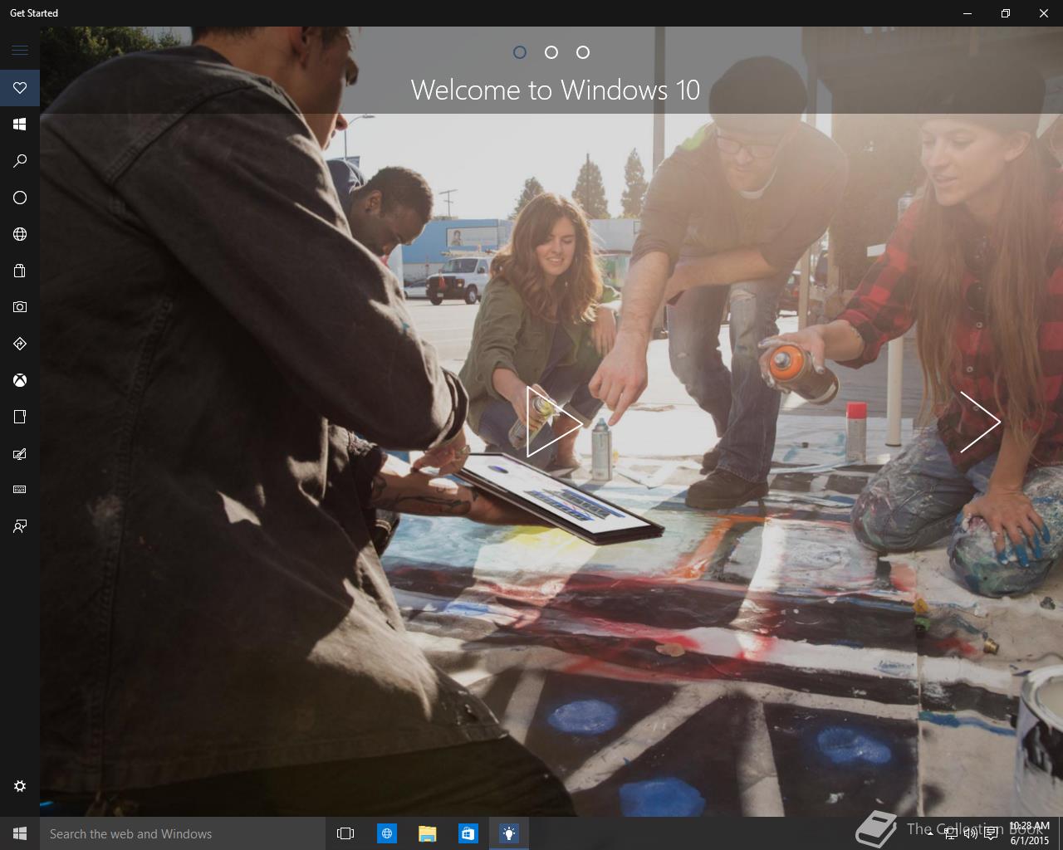Screen dimensions: 1063x850
Task: Open the hamburger navigation menu
Action: [x=20, y=51]
